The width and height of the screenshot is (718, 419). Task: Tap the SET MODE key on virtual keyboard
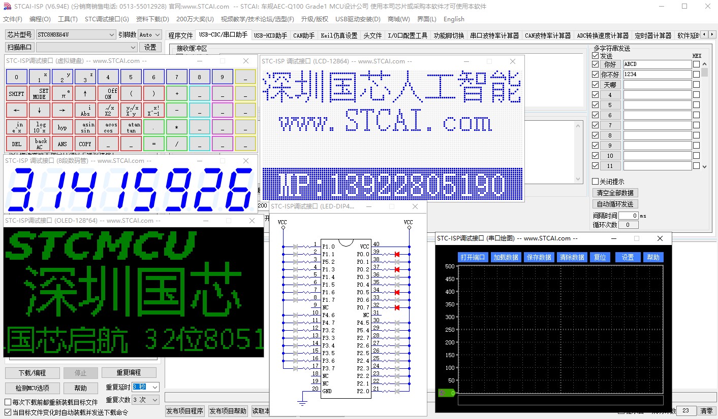coord(39,94)
